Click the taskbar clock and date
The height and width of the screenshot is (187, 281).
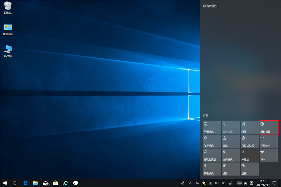pos(263,183)
